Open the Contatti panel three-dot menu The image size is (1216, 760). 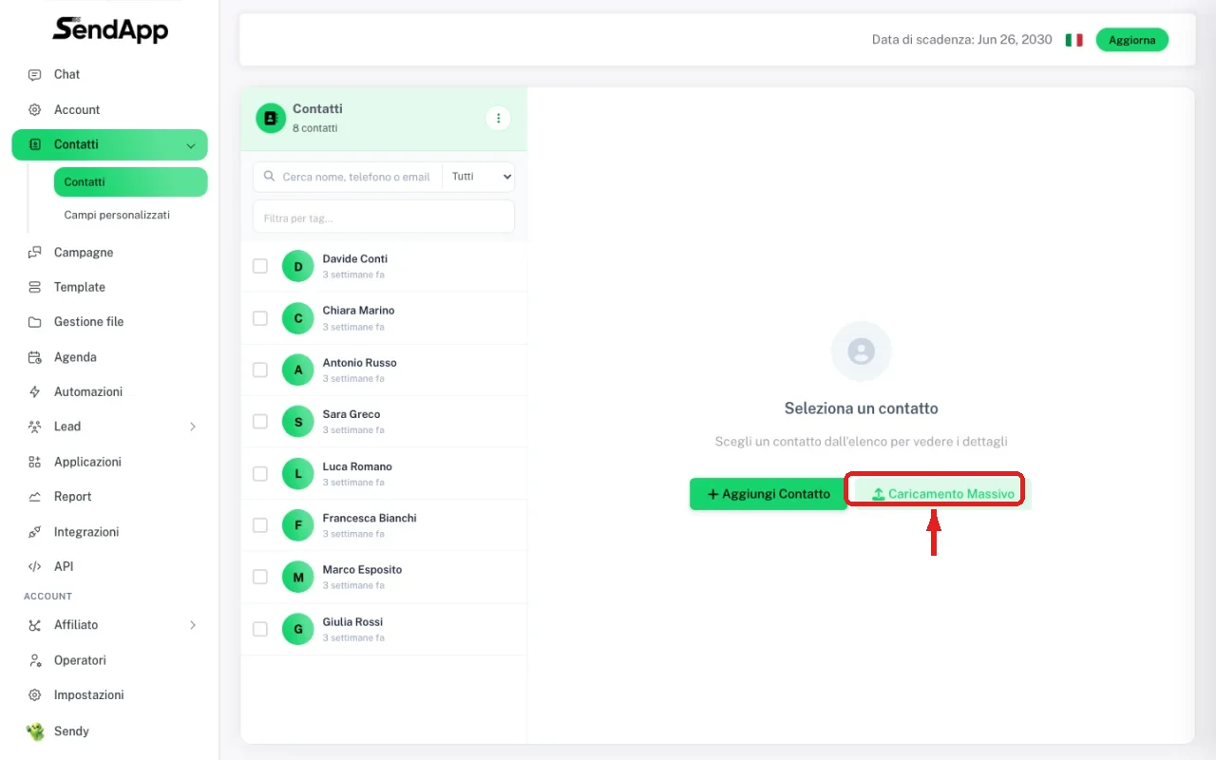click(x=498, y=118)
